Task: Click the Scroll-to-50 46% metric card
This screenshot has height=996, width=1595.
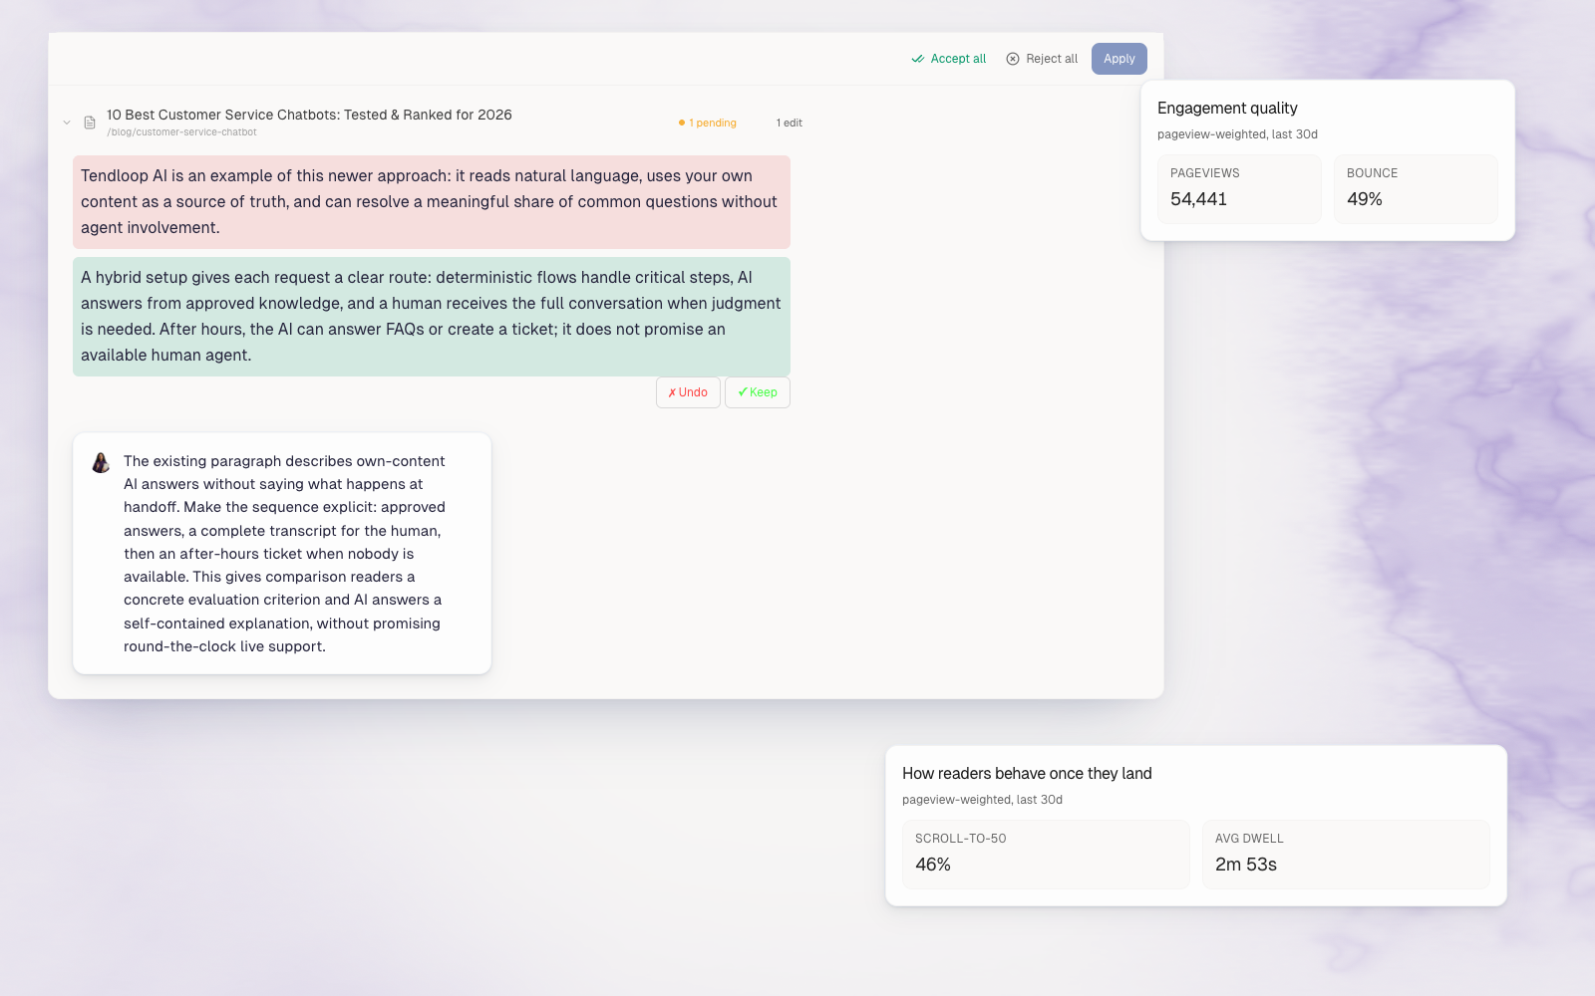Action: (1046, 855)
